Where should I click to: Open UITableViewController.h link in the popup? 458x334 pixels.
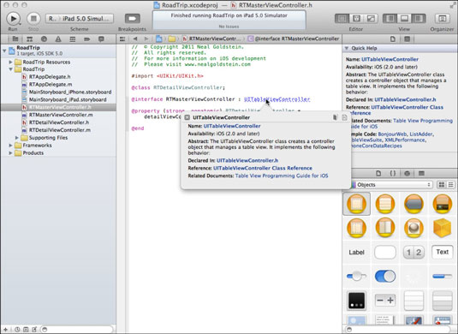click(247, 160)
